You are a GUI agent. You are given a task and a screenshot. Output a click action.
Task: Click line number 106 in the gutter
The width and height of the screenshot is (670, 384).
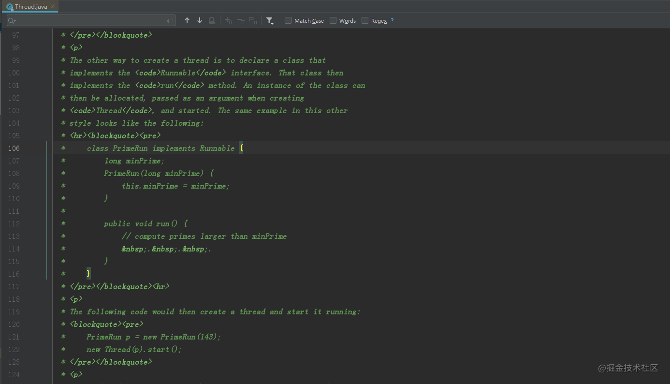(x=14, y=148)
